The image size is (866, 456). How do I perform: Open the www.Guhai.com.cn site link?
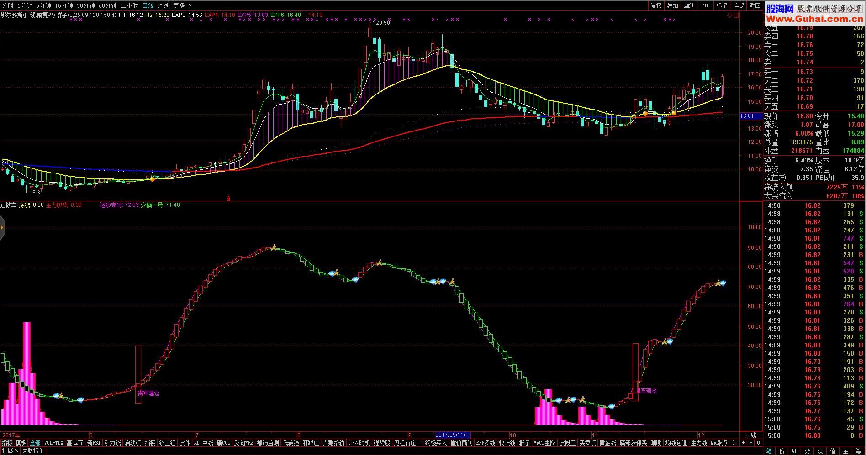click(x=814, y=19)
